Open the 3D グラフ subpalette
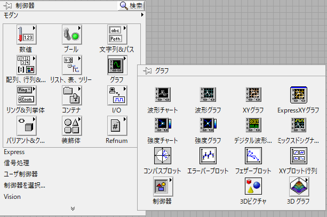The image size is (327, 217). tap(298, 187)
